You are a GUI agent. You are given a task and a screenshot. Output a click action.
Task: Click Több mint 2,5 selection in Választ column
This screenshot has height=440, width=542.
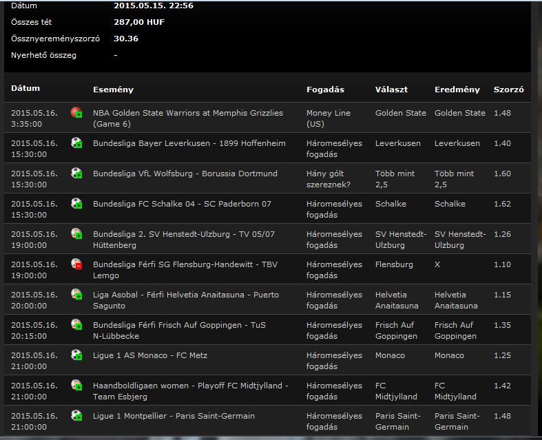pyautogui.click(x=395, y=179)
